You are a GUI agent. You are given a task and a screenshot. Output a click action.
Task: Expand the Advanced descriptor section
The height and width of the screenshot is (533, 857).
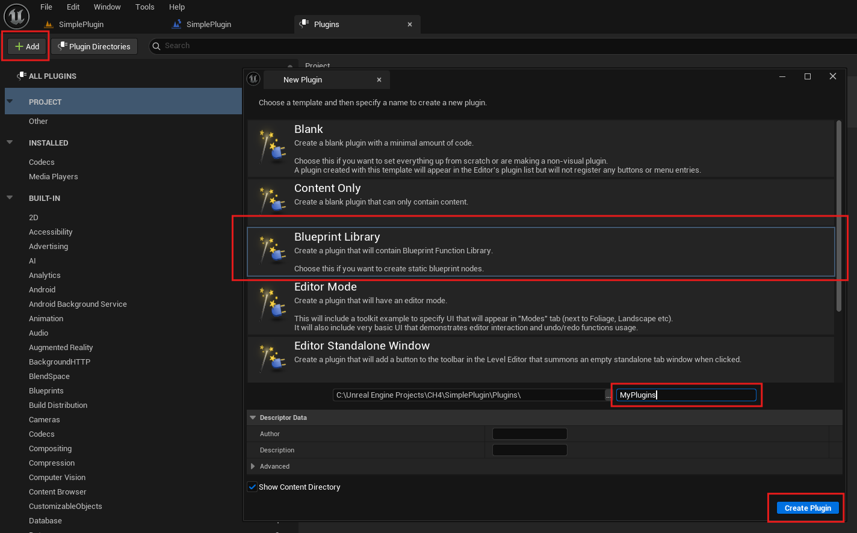pyautogui.click(x=253, y=466)
